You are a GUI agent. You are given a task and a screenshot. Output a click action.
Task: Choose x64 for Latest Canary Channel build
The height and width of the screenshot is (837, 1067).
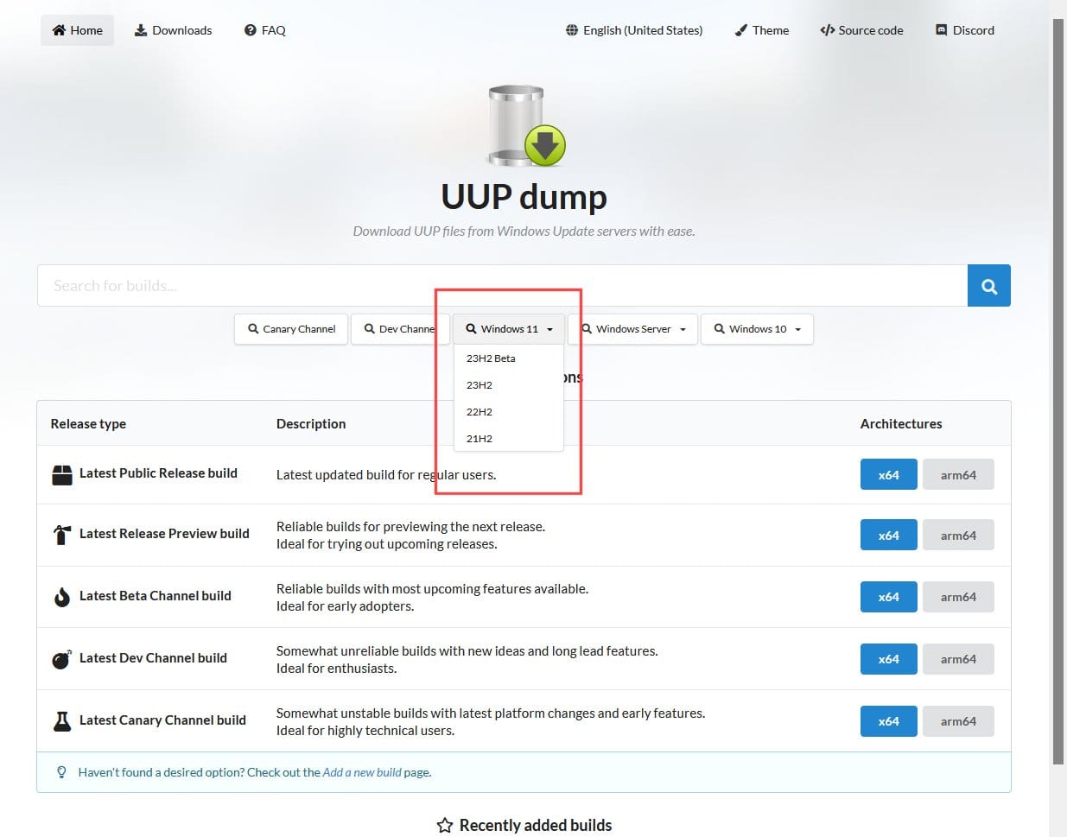tap(888, 721)
